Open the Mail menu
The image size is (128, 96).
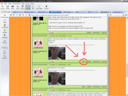[23, 4]
